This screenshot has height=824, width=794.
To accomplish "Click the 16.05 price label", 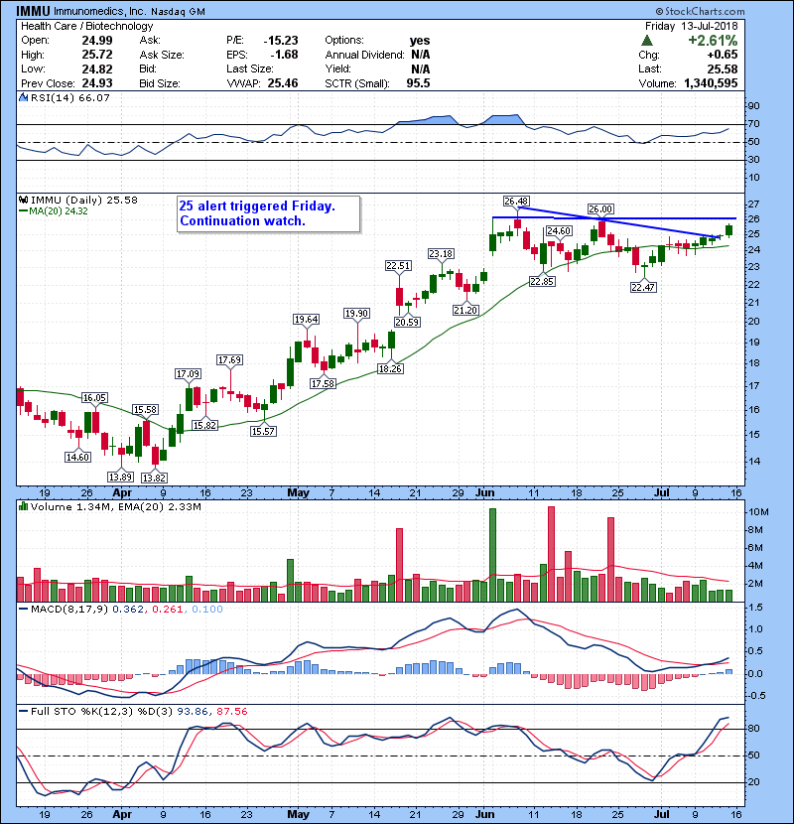I will pos(94,398).
